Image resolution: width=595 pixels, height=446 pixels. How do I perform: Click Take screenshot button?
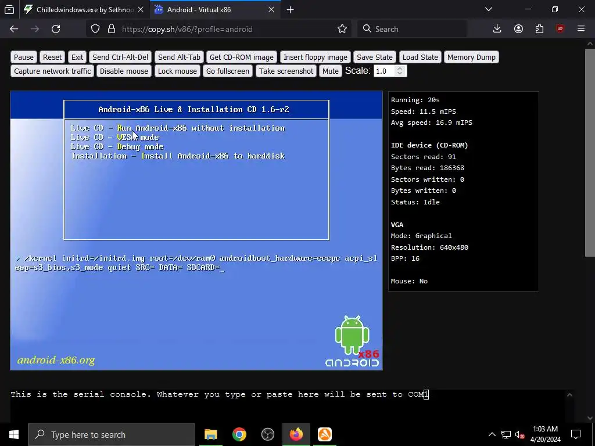(x=286, y=71)
